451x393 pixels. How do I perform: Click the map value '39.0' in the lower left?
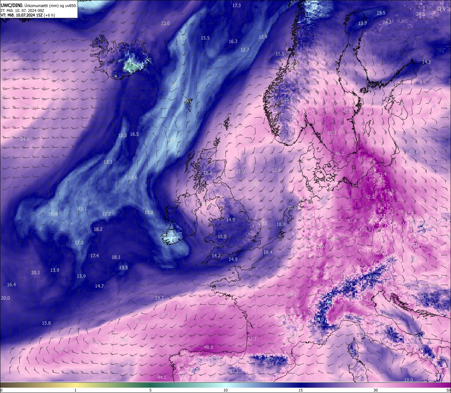(63, 350)
